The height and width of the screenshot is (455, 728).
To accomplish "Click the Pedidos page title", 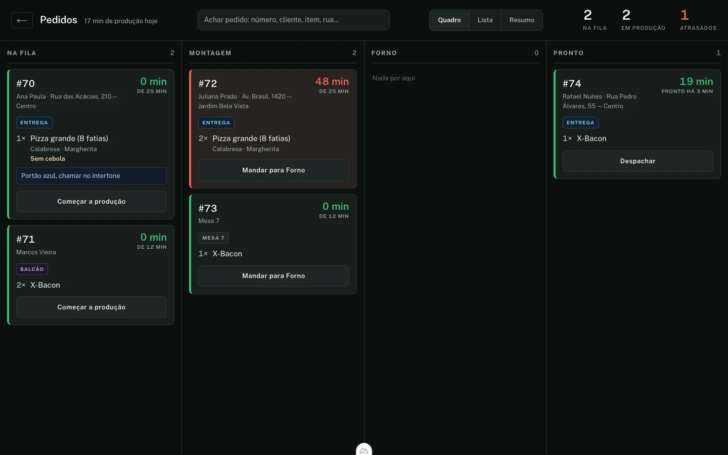I will click(x=59, y=20).
